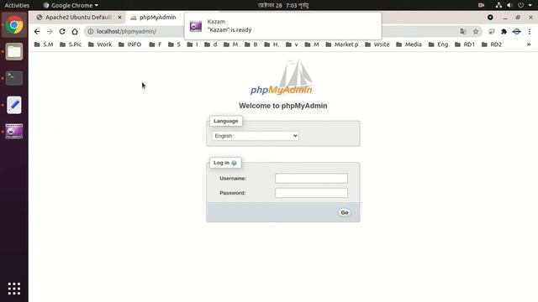Open the RD1 bookmark folder
Image resolution: width=538 pixels, height=302 pixels.
(x=465, y=44)
